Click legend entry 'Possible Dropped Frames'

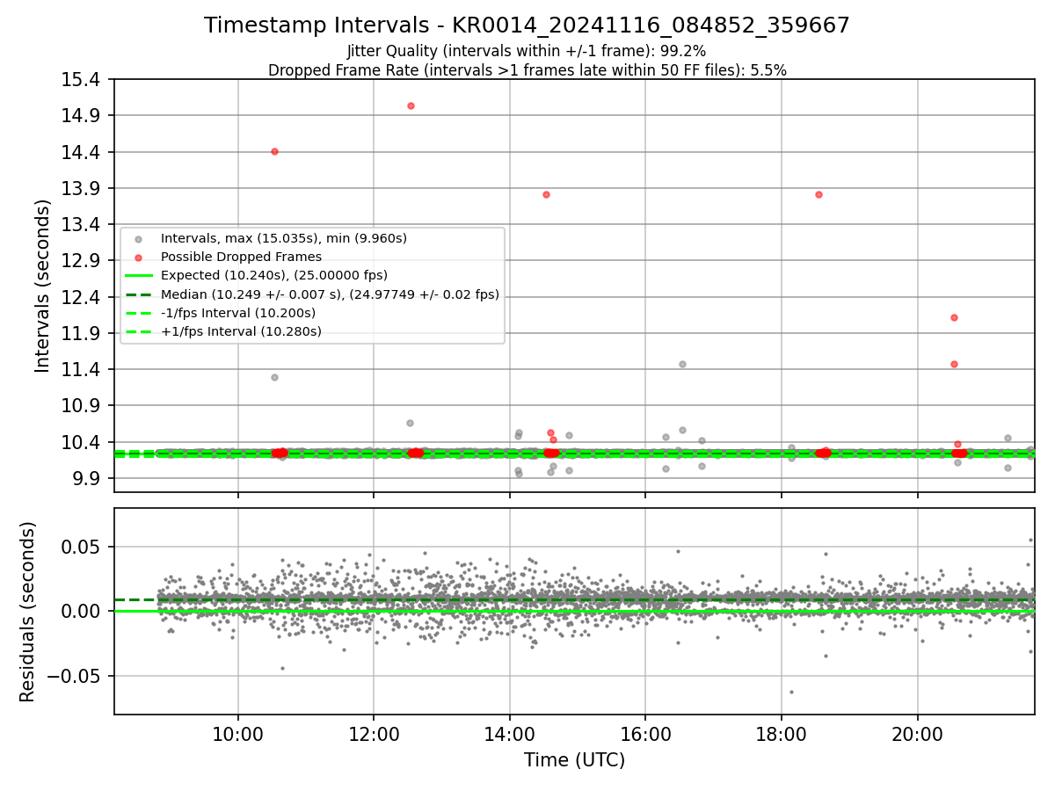coord(241,257)
